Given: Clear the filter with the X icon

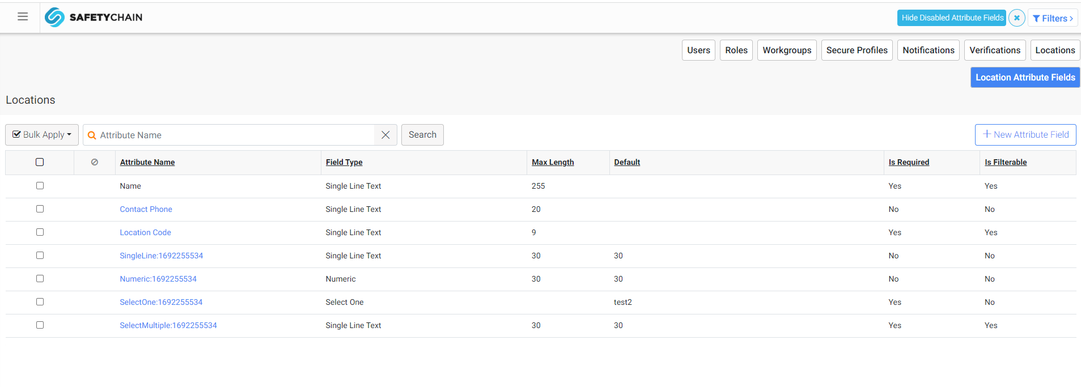Looking at the screenshot, I should pyautogui.click(x=1017, y=18).
